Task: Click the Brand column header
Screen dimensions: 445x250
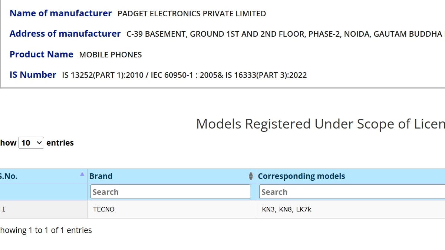Action: [x=101, y=176]
